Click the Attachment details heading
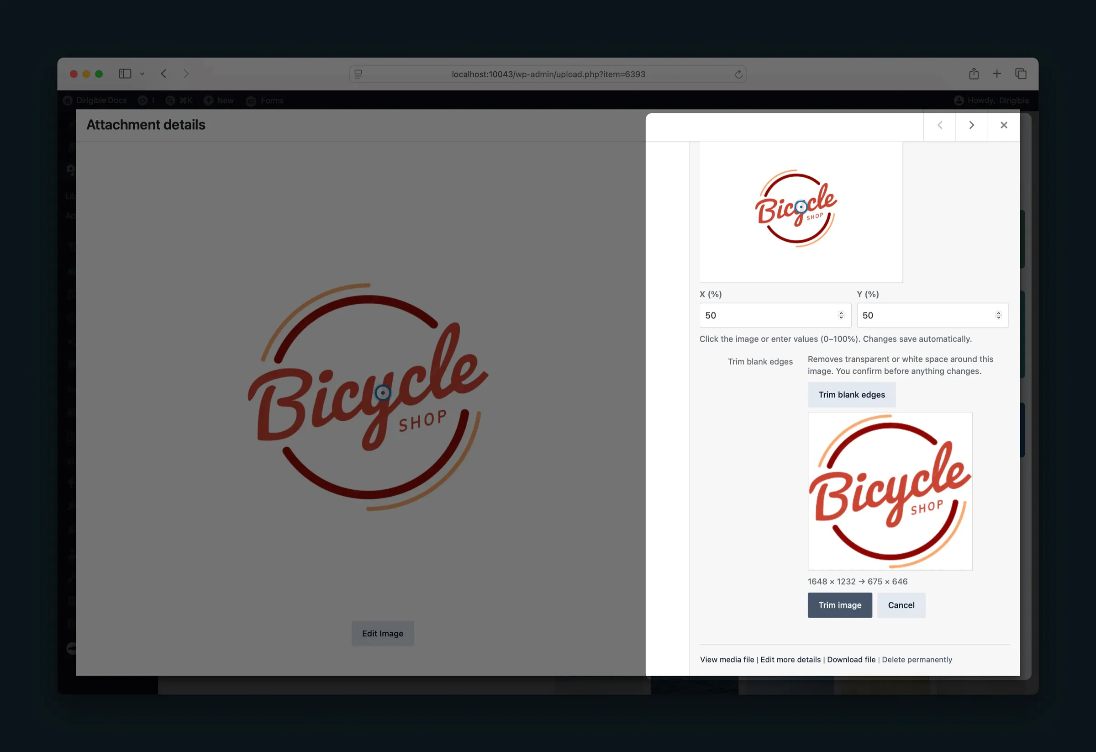This screenshot has width=1096, height=752. pyautogui.click(x=146, y=125)
